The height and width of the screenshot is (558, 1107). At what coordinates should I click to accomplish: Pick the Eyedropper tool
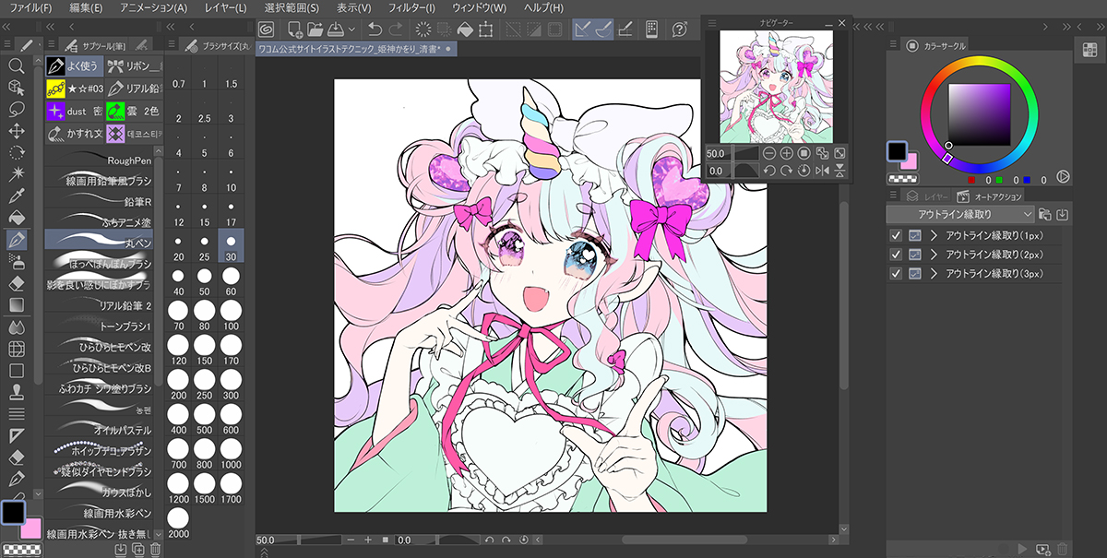click(x=16, y=196)
